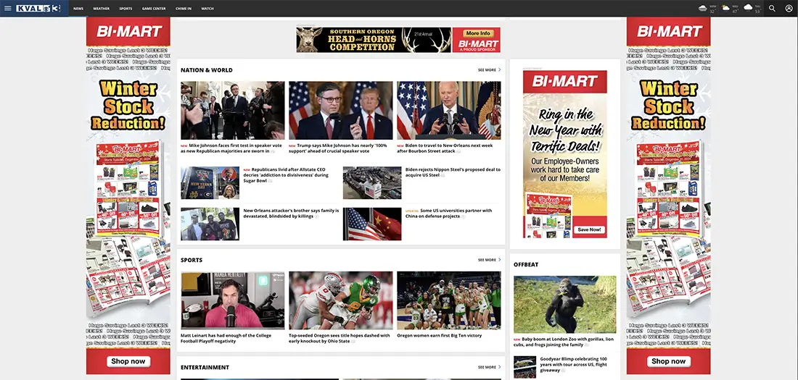This screenshot has height=380, width=798.
Task: Open the News menu item
Action: pyautogui.click(x=78, y=9)
